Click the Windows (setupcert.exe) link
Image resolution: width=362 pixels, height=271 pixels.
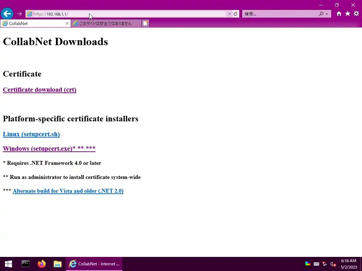click(49, 149)
